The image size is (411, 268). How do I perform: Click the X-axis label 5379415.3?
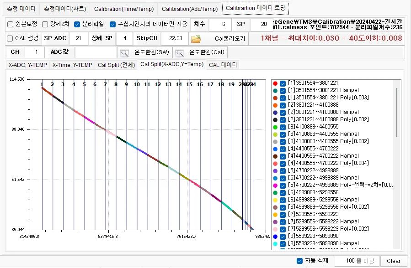pyautogui.click(x=108, y=237)
